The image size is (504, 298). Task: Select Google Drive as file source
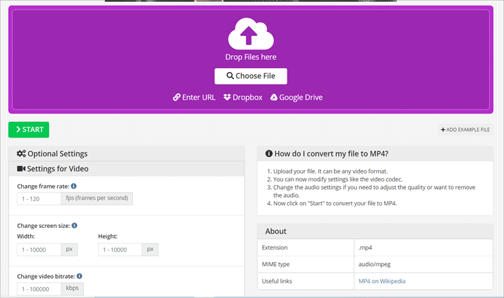(296, 97)
